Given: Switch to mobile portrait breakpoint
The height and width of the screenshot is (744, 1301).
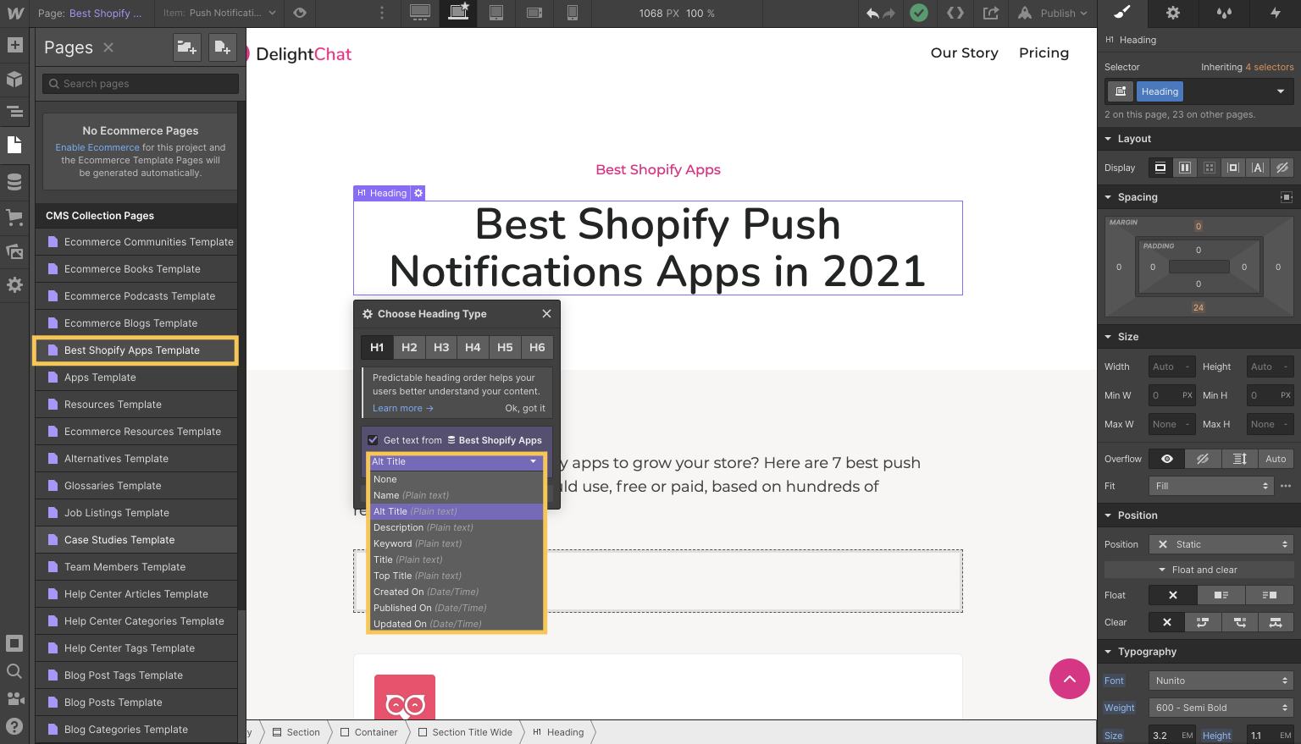Looking at the screenshot, I should [573, 13].
